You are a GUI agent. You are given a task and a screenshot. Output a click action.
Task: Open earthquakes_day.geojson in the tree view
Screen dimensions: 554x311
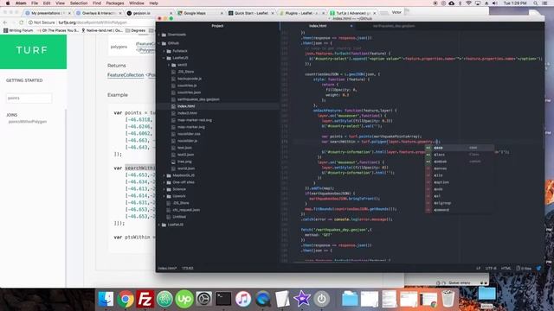198,99
